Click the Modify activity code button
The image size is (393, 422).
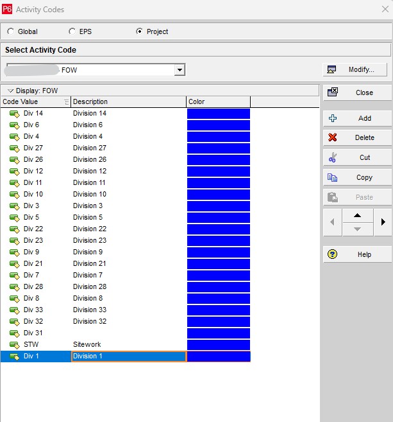point(356,69)
